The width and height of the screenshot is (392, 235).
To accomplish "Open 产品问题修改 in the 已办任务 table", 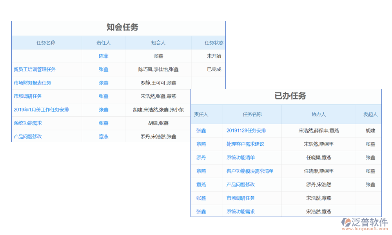I will point(240,184).
